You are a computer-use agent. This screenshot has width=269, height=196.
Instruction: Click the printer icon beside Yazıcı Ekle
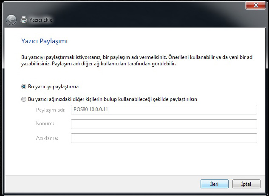point(24,20)
